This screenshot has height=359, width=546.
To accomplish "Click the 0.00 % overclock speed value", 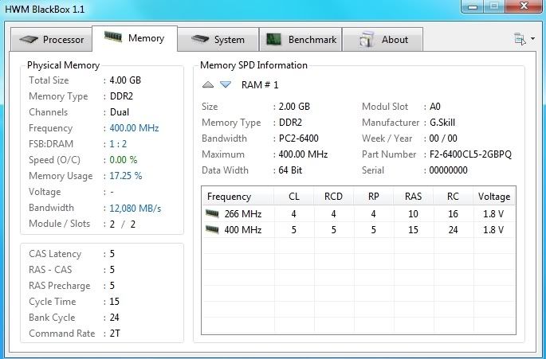I will click(124, 160).
